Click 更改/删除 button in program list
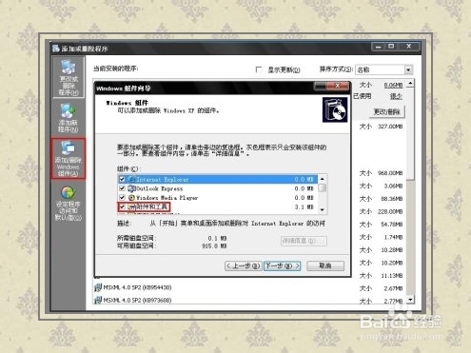Image resolution: width=471 pixels, height=353 pixels. coord(386,112)
